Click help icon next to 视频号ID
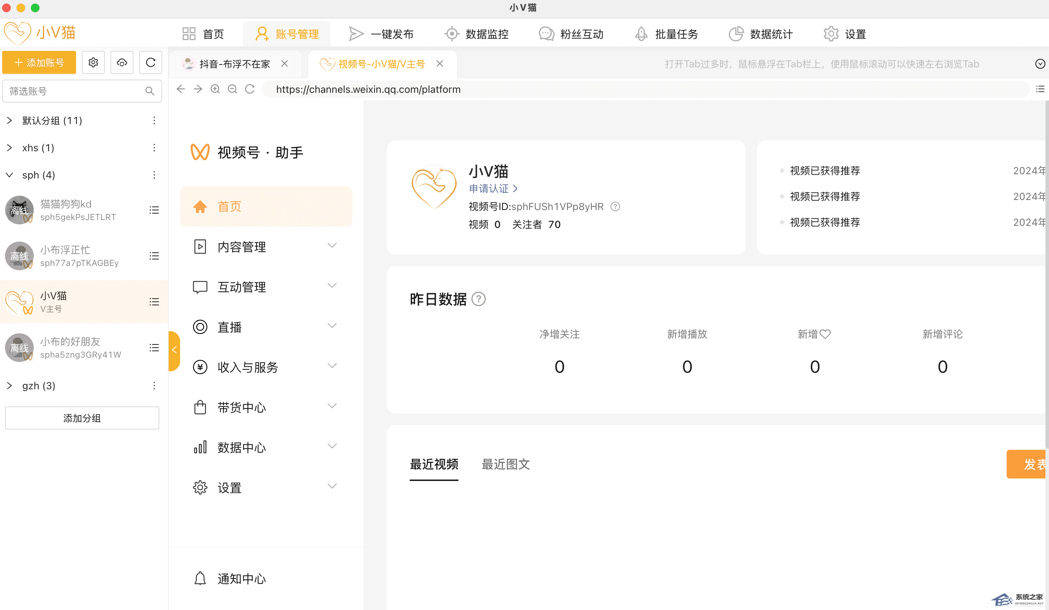This screenshot has height=610, width=1049. click(615, 207)
